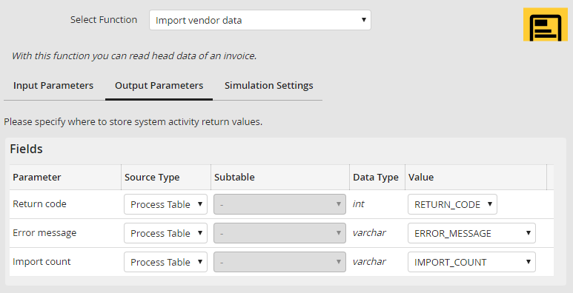The image size is (573, 293).
Task: Open the Simulation Settings tab
Action: tap(268, 85)
